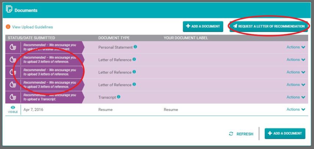
Task: Click the hand icon in the Transcript row
Action: coord(13,97)
